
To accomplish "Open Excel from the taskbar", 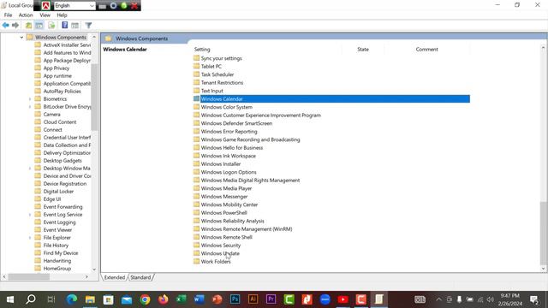I will pos(181,299).
